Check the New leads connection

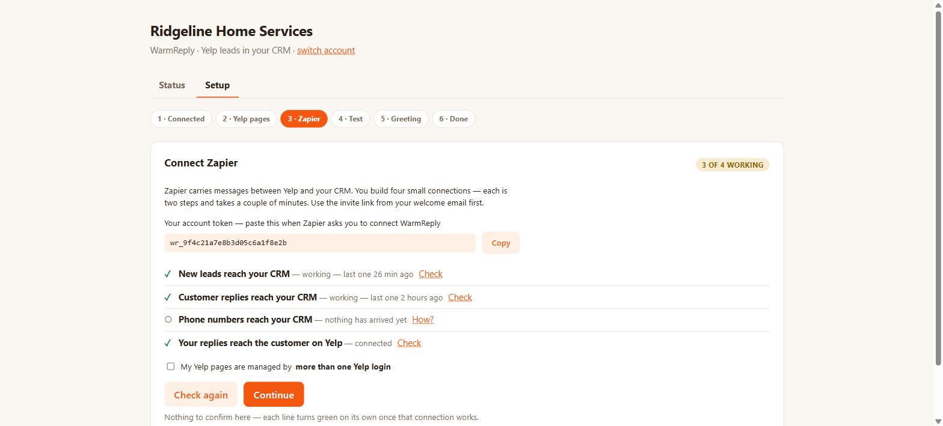pos(431,274)
